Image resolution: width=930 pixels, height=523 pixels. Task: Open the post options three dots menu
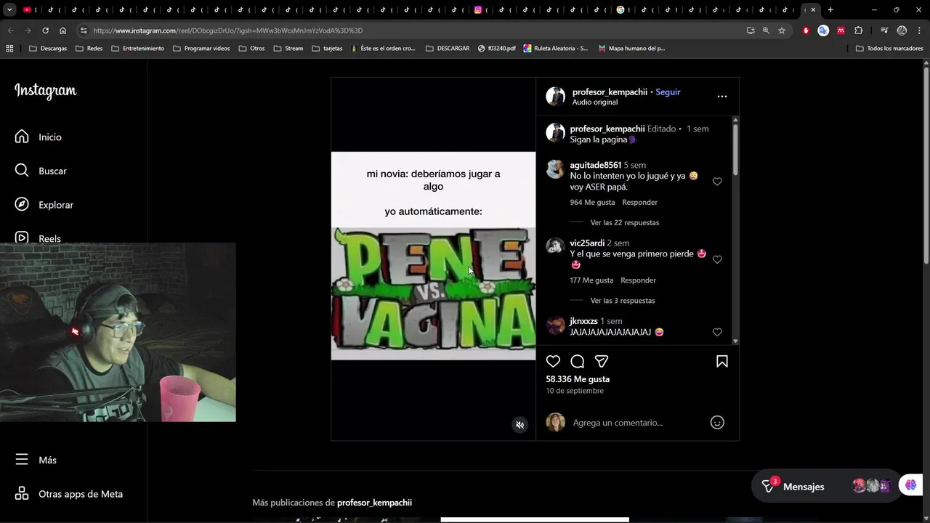coord(721,96)
